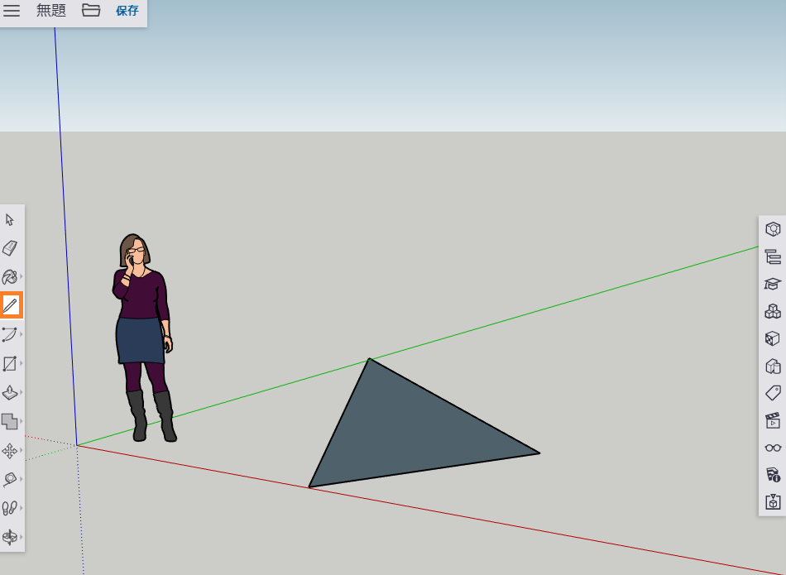This screenshot has height=575, width=786.
Task: Open the Entity Info panel
Action: point(773,230)
